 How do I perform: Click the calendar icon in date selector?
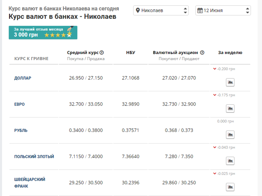click(200, 10)
